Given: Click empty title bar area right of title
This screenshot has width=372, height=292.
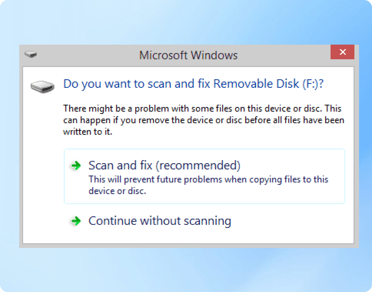Looking at the screenshot, I should pyautogui.click(x=282, y=55).
